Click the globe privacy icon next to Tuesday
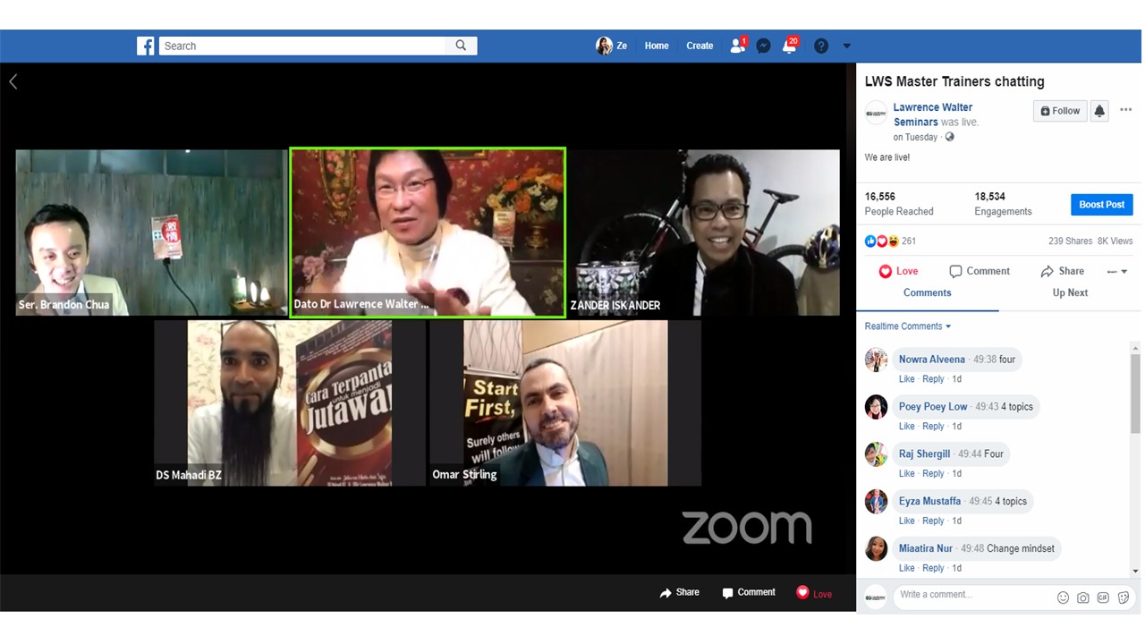 tap(949, 137)
